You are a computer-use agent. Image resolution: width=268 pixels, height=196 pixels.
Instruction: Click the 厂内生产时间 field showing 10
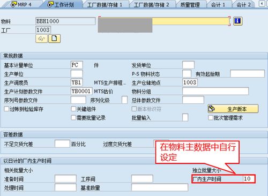tap(249, 179)
